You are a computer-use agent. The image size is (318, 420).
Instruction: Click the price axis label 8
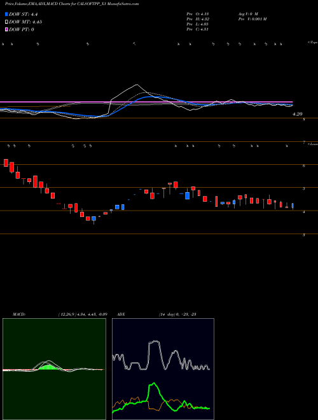tap(303, 120)
